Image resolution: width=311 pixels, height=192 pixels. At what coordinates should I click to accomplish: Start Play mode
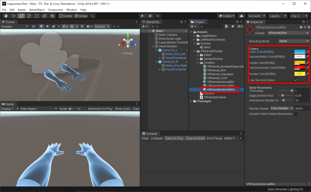tap(142, 16)
